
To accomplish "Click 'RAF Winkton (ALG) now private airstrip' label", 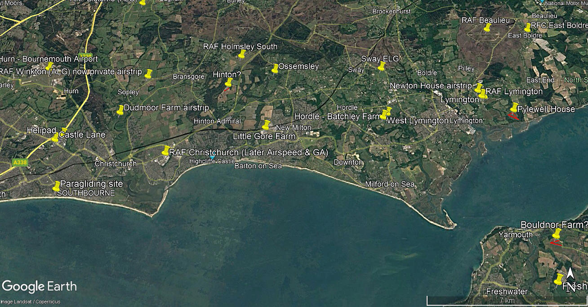I will (x=71, y=72).
